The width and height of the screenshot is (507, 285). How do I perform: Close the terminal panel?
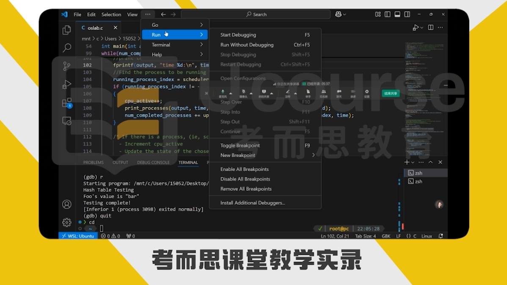(x=441, y=162)
